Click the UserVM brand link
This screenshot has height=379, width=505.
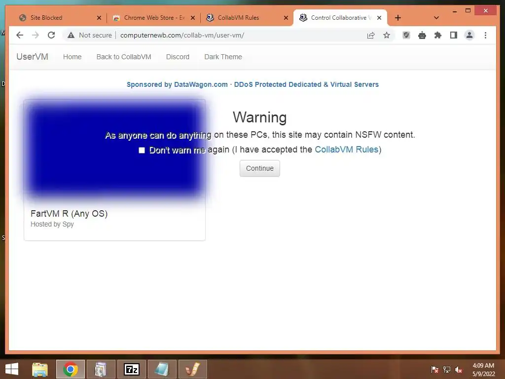32,57
